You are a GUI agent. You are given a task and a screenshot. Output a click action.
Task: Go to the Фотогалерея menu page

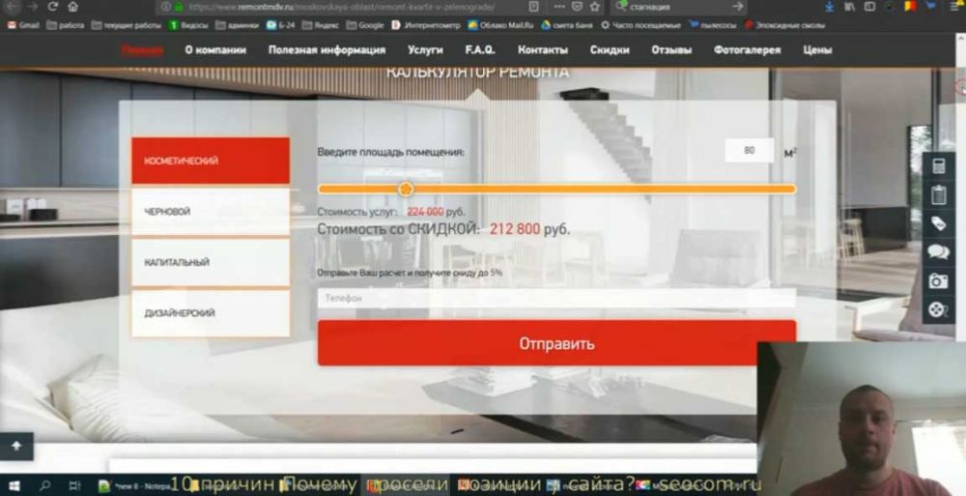pos(747,50)
